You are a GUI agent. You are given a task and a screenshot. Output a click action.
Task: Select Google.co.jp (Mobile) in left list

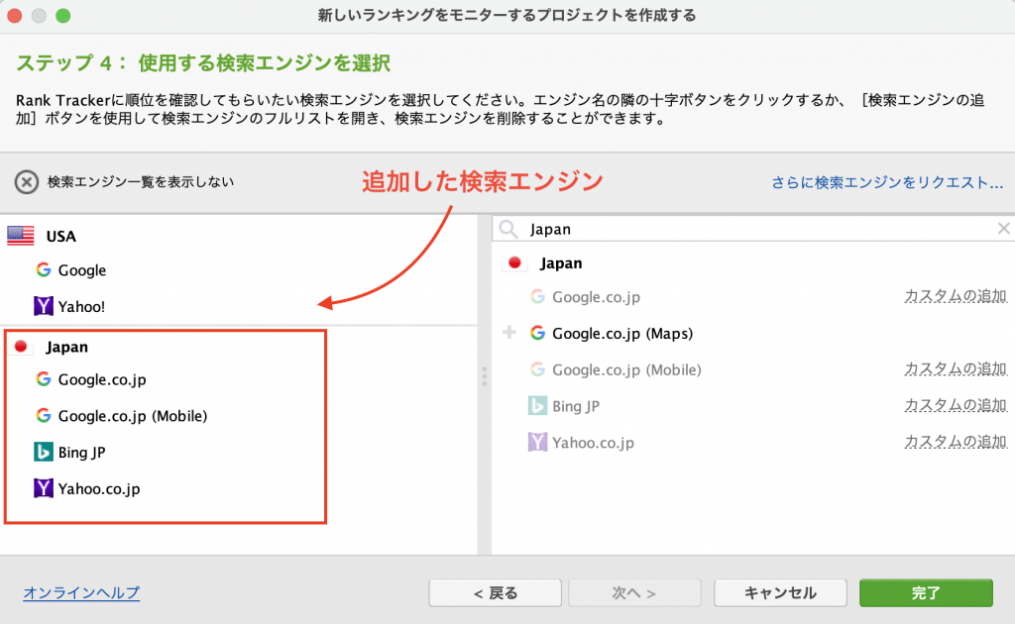pyautogui.click(x=133, y=416)
